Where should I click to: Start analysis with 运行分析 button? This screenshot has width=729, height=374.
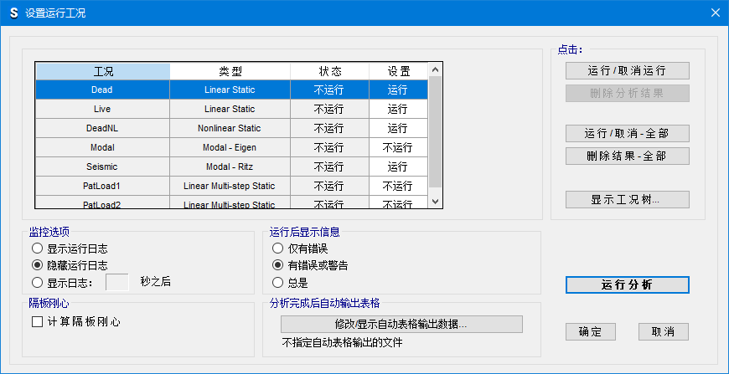pos(627,285)
